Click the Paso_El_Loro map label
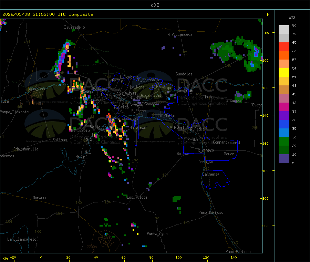310x262 pixels. click(x=238, y=252)
